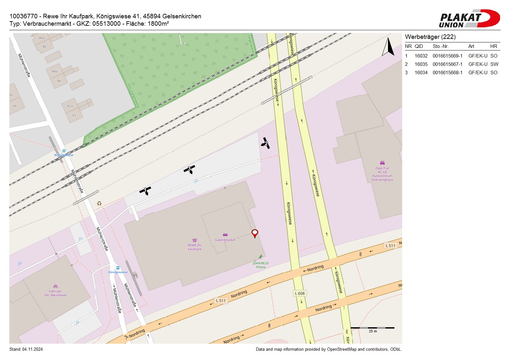Click the red location pin marker
Viewport: 511px width, 361px height.
(255, 233)
